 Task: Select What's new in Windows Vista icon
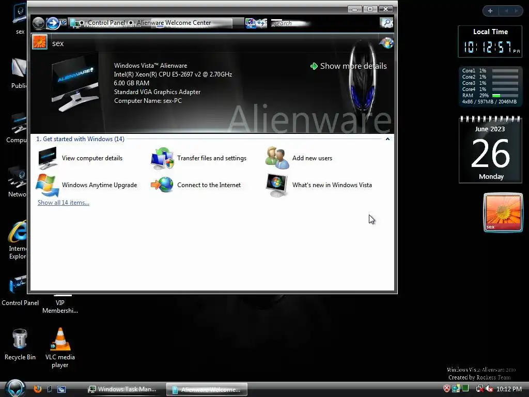[x=277, y=185]
